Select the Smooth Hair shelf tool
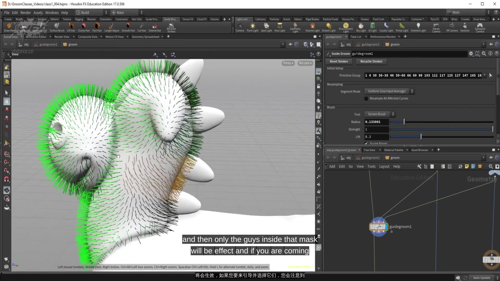The image size is (500, 281). click(x=128, y=27)
